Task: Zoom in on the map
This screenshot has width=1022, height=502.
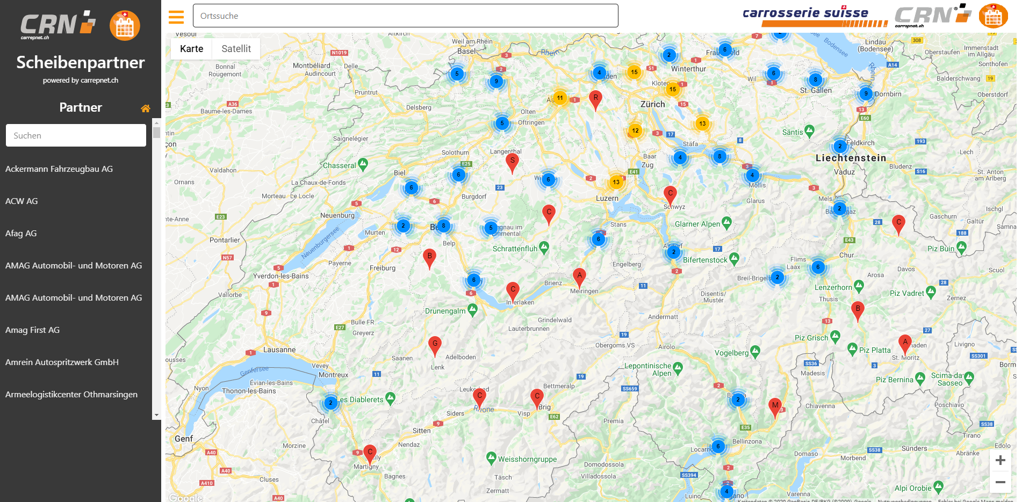Action: pos(1000,460)
